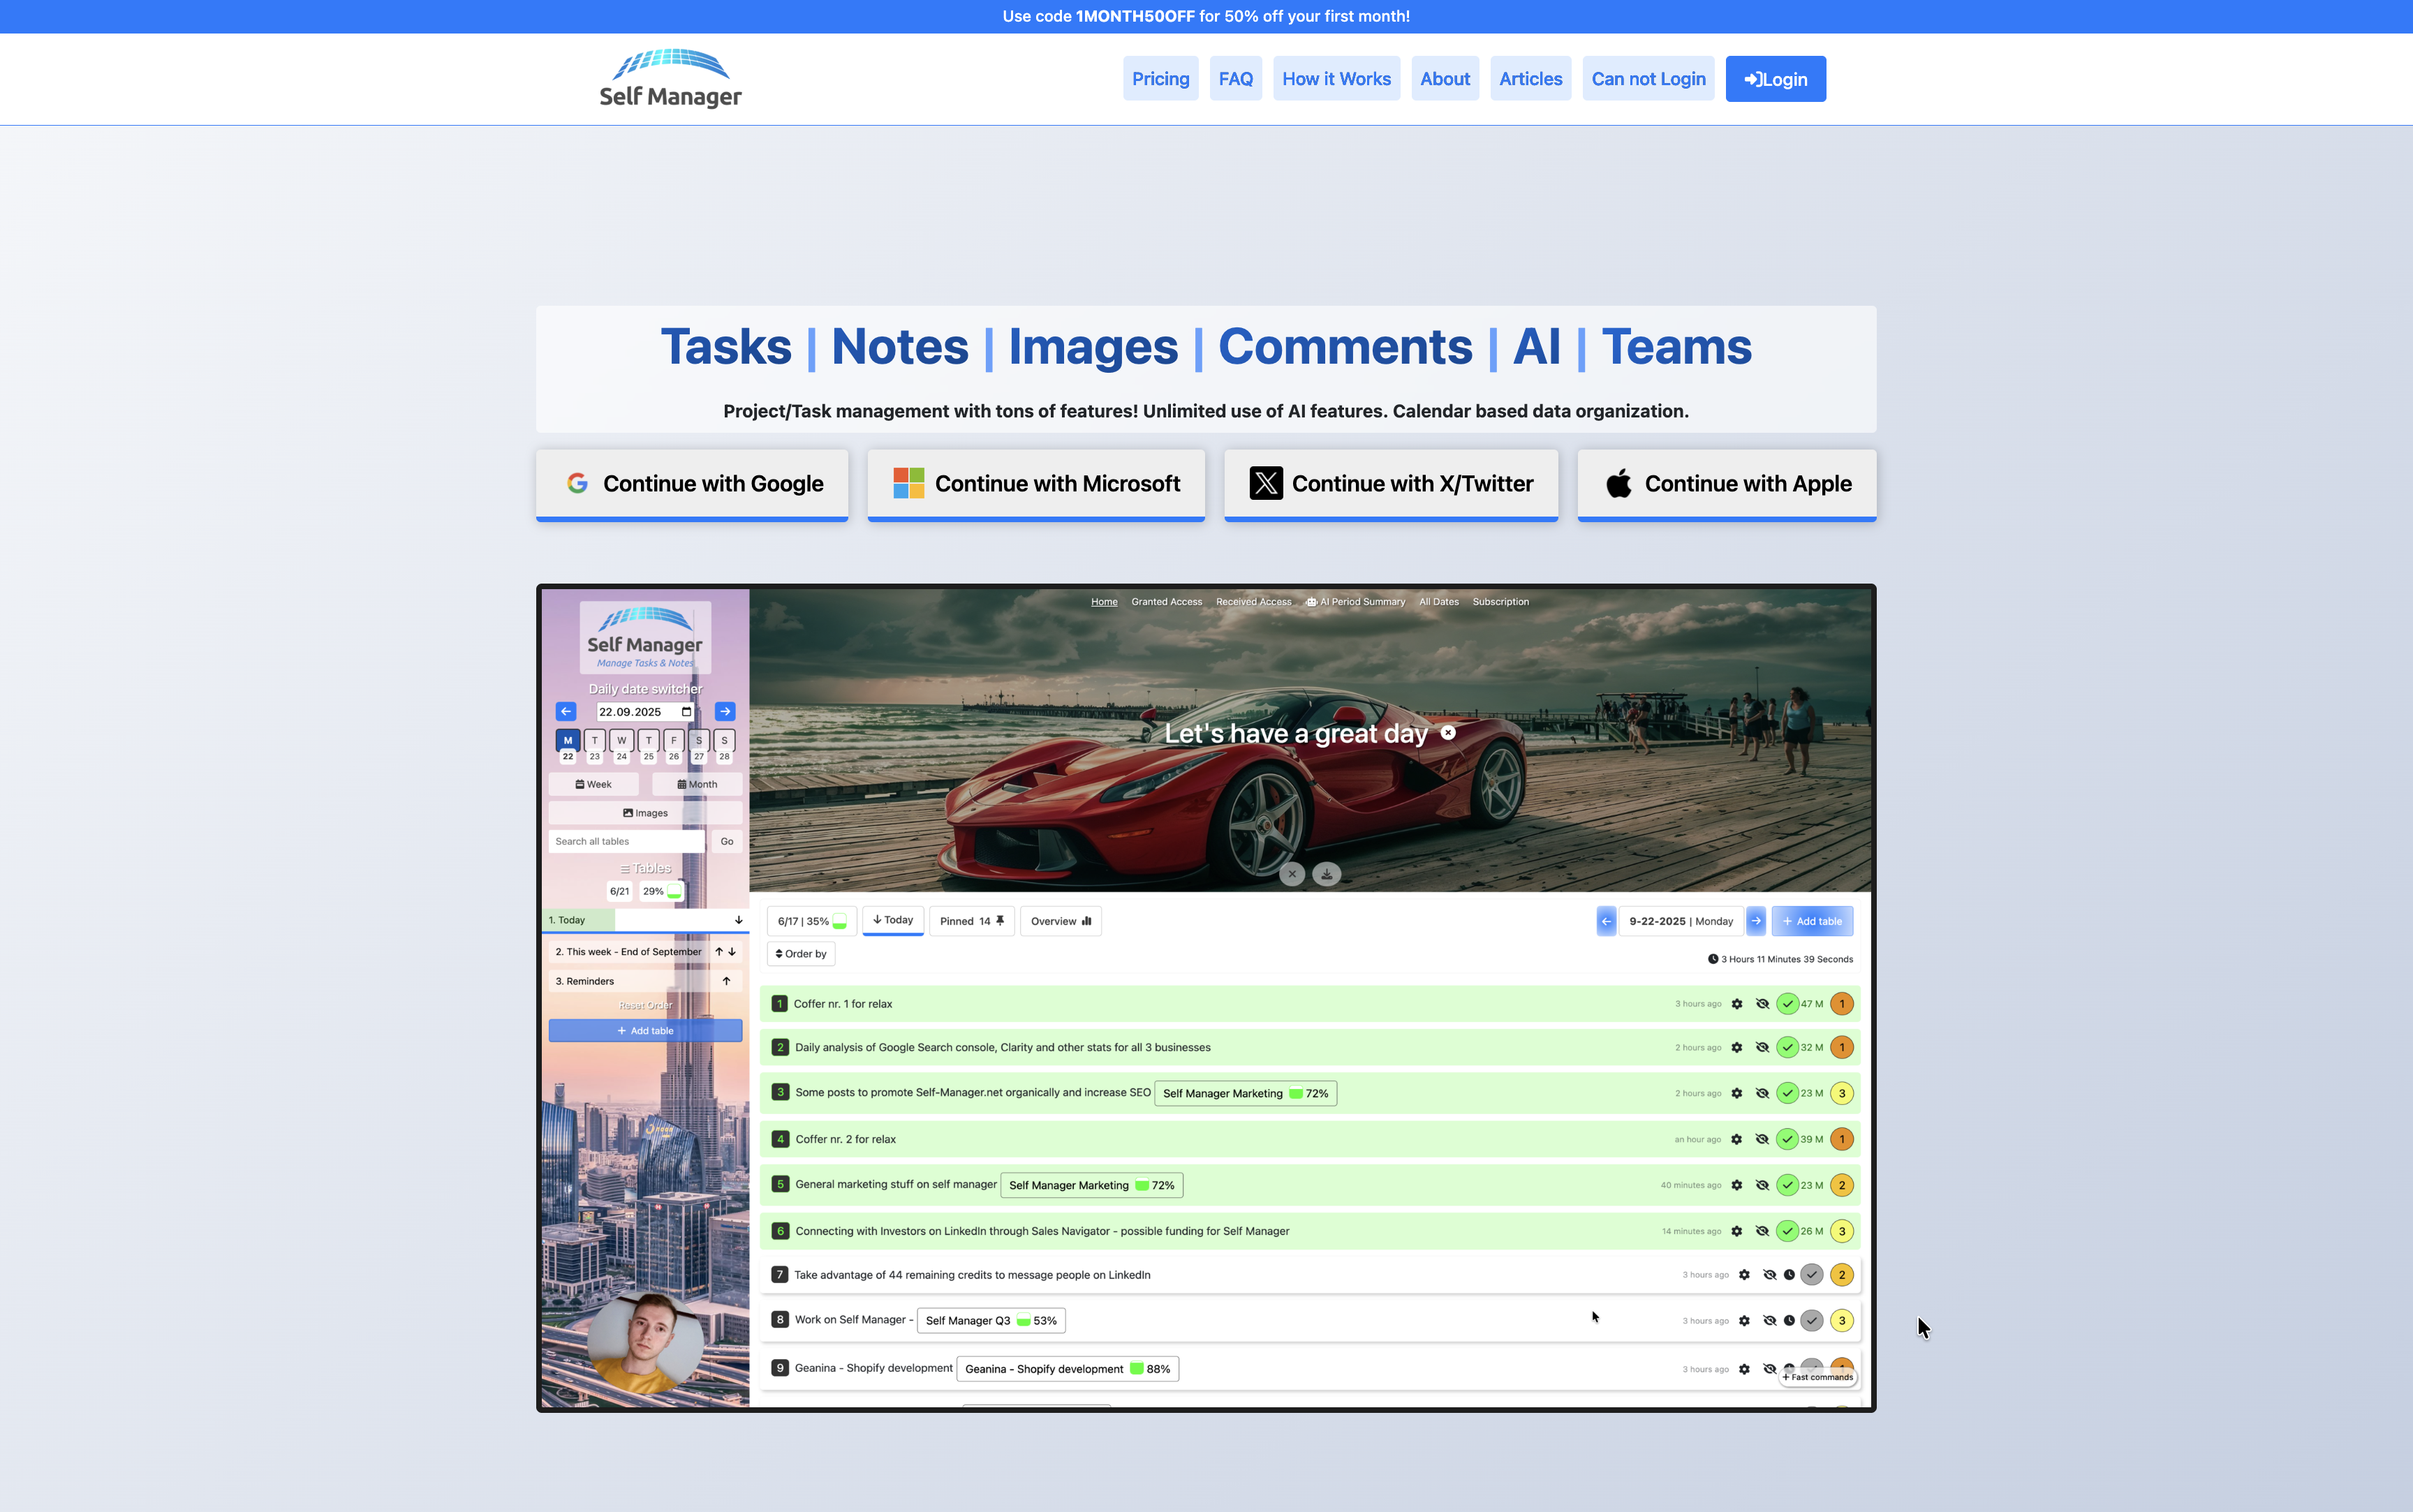This screenshot has width=2413, height=1512.
Task: Open the Order by dropdown
Action: [x=801, y=954]
